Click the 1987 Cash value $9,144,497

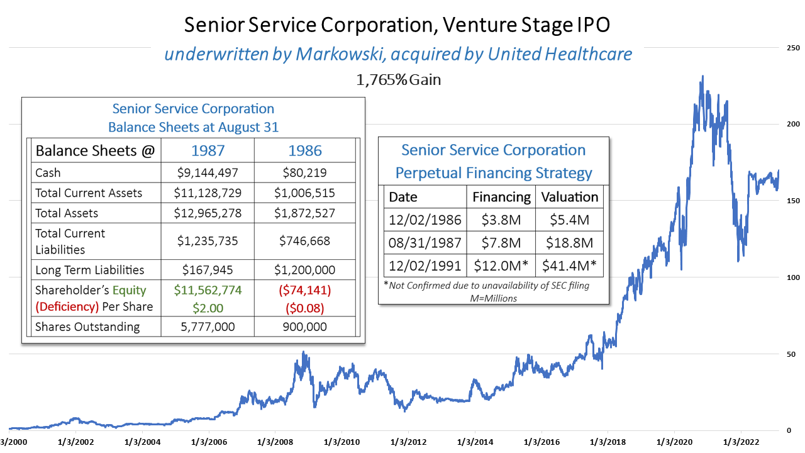click(208, 173)
